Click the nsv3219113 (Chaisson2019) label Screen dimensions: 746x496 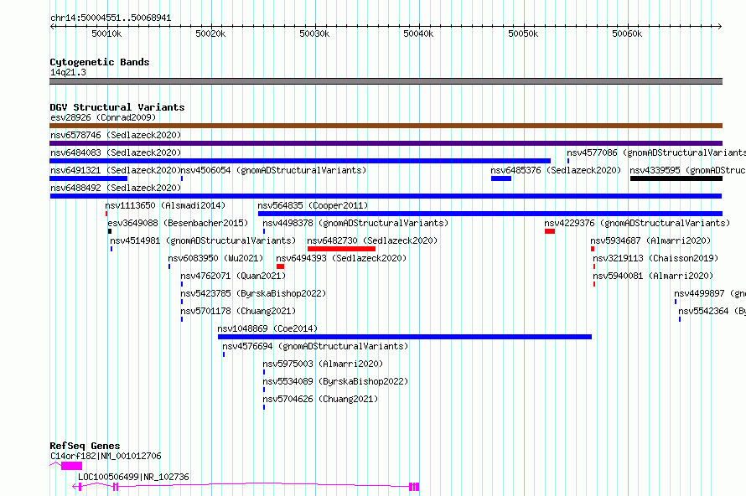pos(655,258)
